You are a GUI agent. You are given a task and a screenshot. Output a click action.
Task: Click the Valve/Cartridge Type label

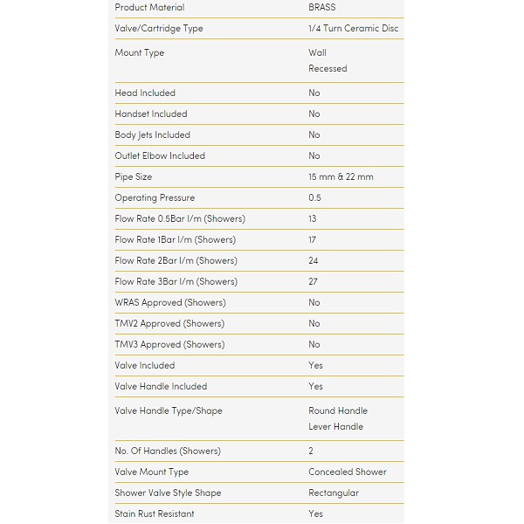pyautogui.click(x=159, y=28)
